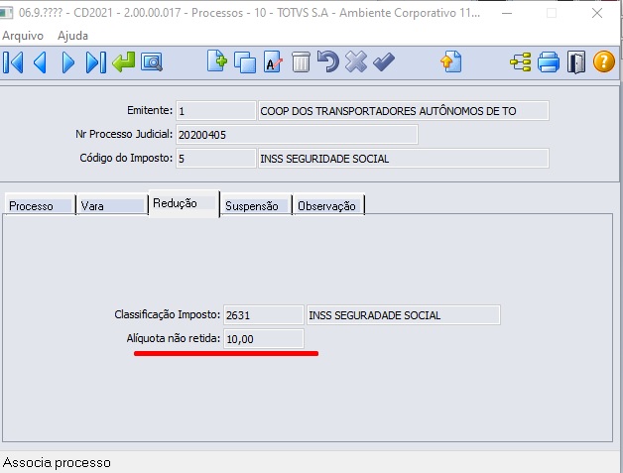Undo changes with the curved arrow
The width and height of the screenshot is (623, 473).
click(328, 61)
